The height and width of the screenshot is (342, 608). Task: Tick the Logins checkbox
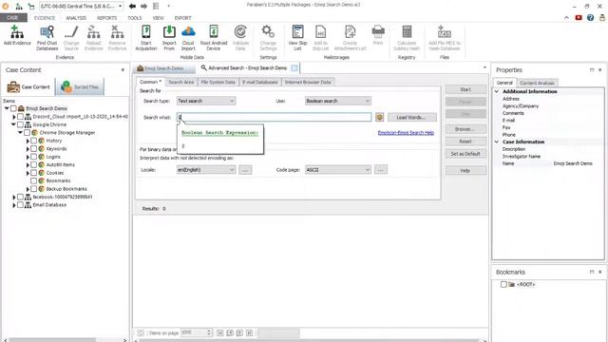tap(34, 157)
